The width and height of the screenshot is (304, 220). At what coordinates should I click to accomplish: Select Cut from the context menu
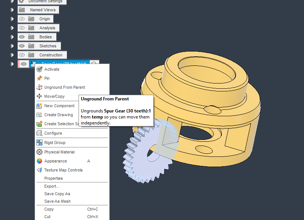pos(72,217)
